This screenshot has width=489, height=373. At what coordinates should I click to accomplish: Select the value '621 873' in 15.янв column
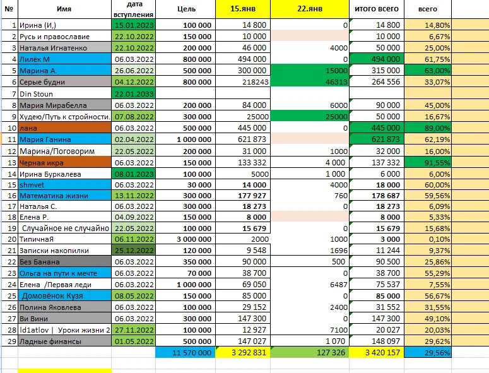pyautogui.click(x=243, y=139)
